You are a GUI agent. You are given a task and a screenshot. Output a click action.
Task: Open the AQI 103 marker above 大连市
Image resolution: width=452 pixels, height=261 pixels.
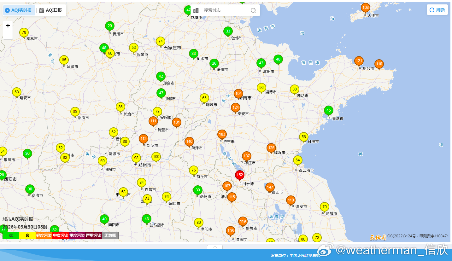366,8
